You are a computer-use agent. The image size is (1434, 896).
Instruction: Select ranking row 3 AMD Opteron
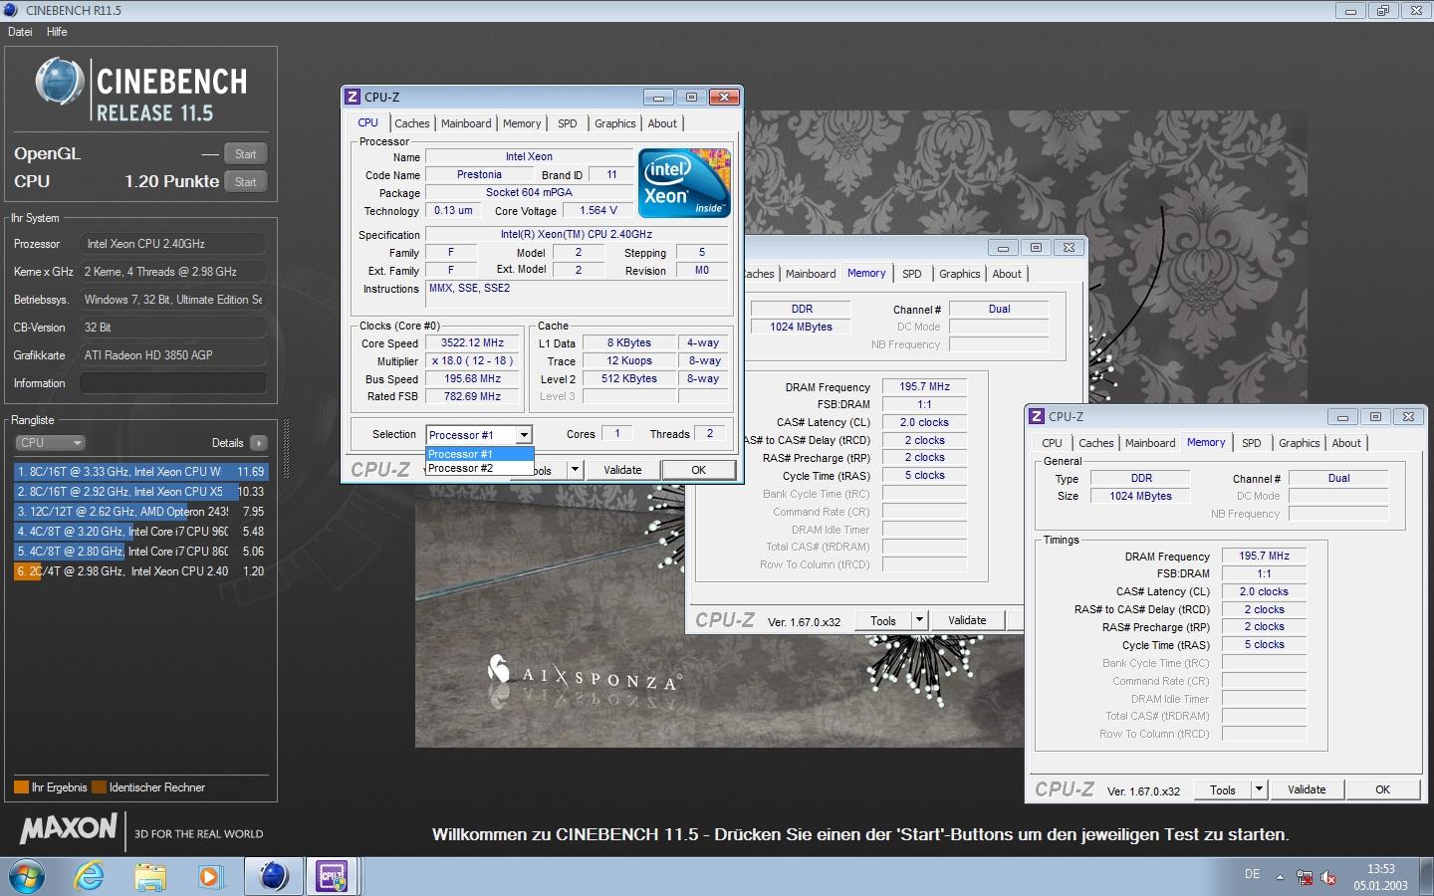[140, 512]
